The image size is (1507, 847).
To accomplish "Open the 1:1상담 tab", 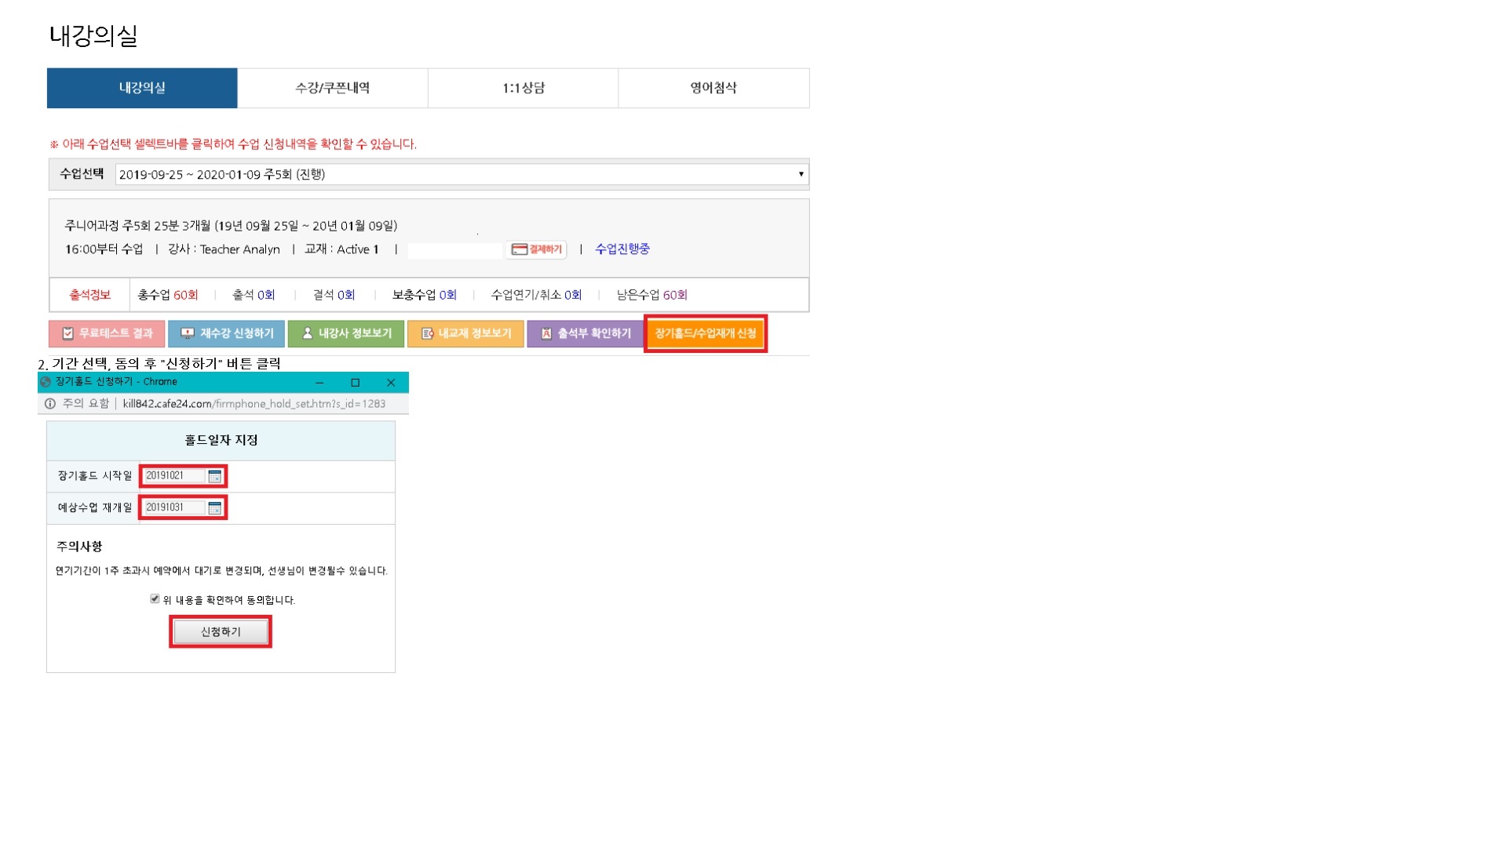I will click(524, 88).
